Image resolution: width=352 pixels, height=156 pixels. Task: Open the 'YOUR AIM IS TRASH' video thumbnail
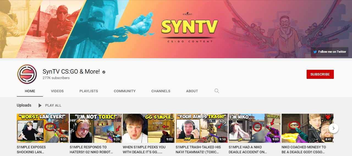click(202, 128)
